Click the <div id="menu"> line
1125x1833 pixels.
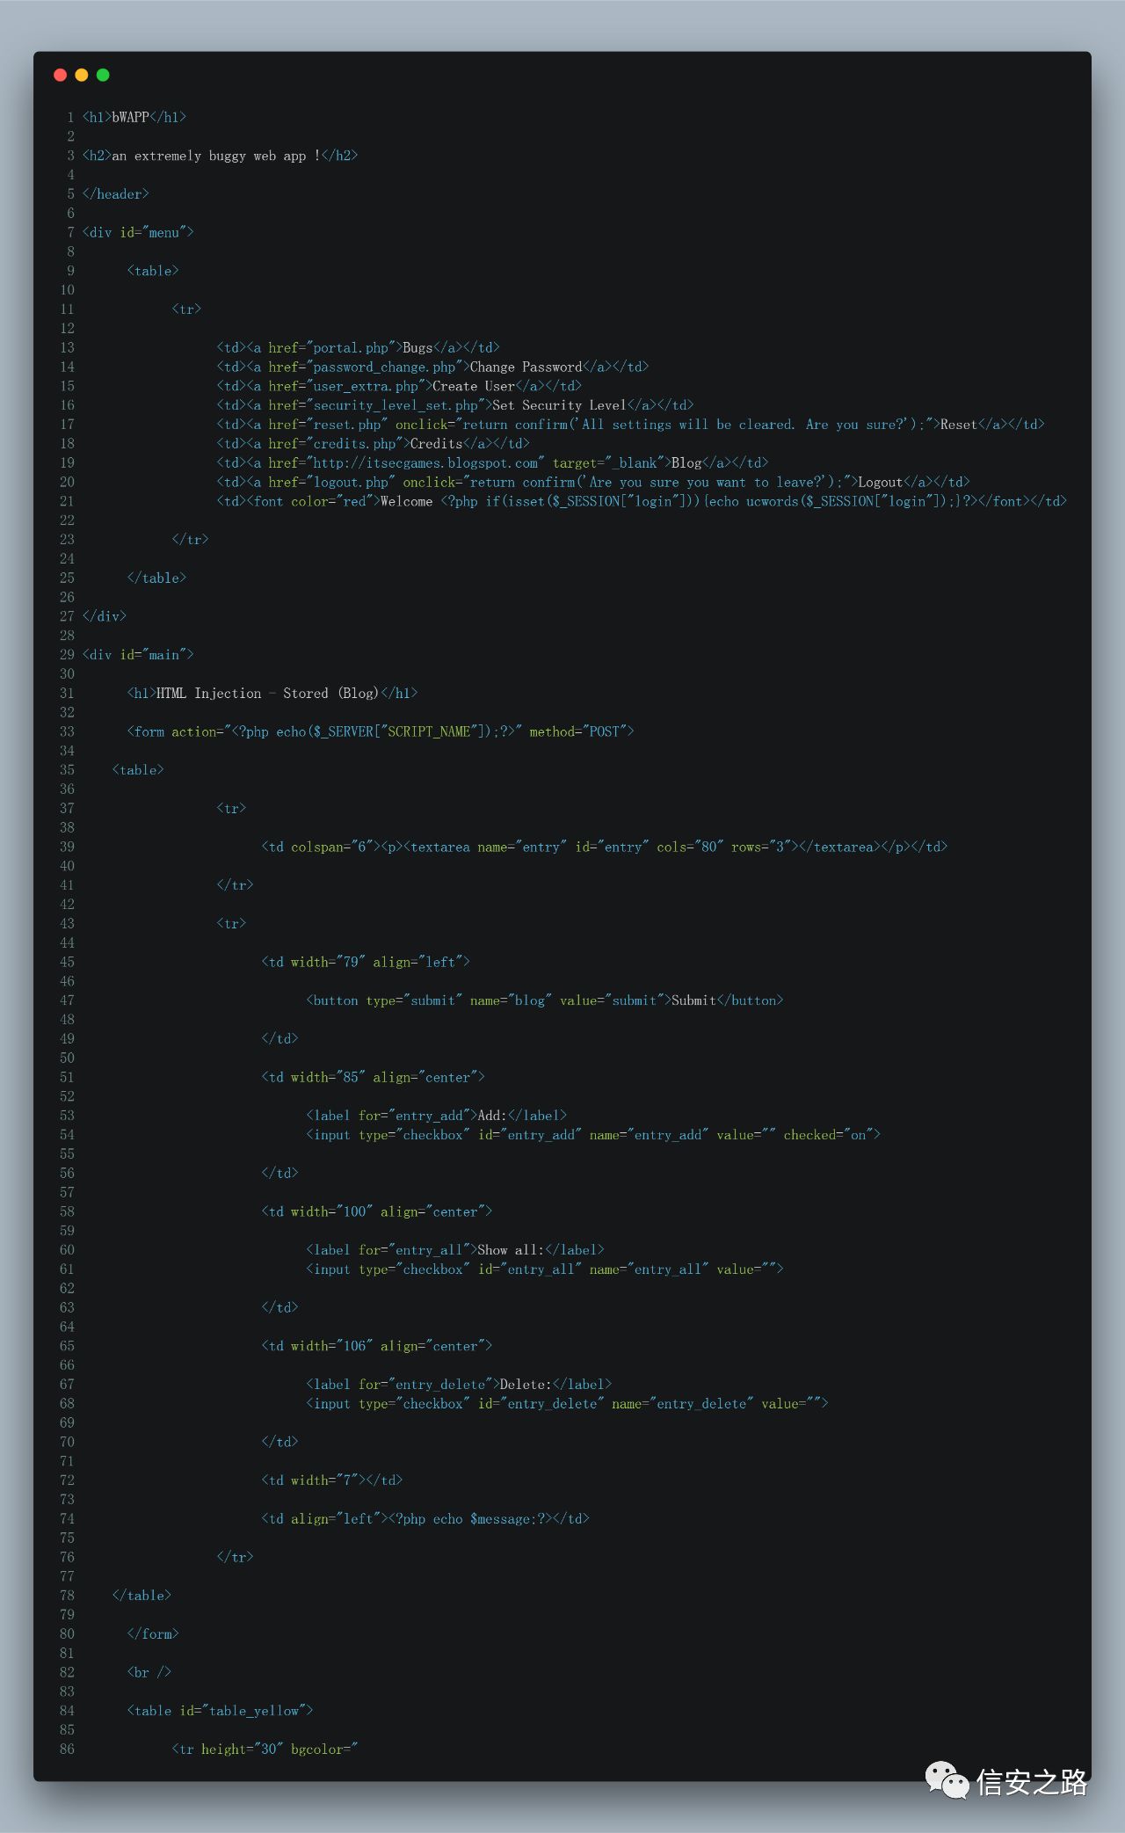[138, 232]
